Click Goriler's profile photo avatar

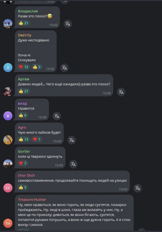pos(8,164)
